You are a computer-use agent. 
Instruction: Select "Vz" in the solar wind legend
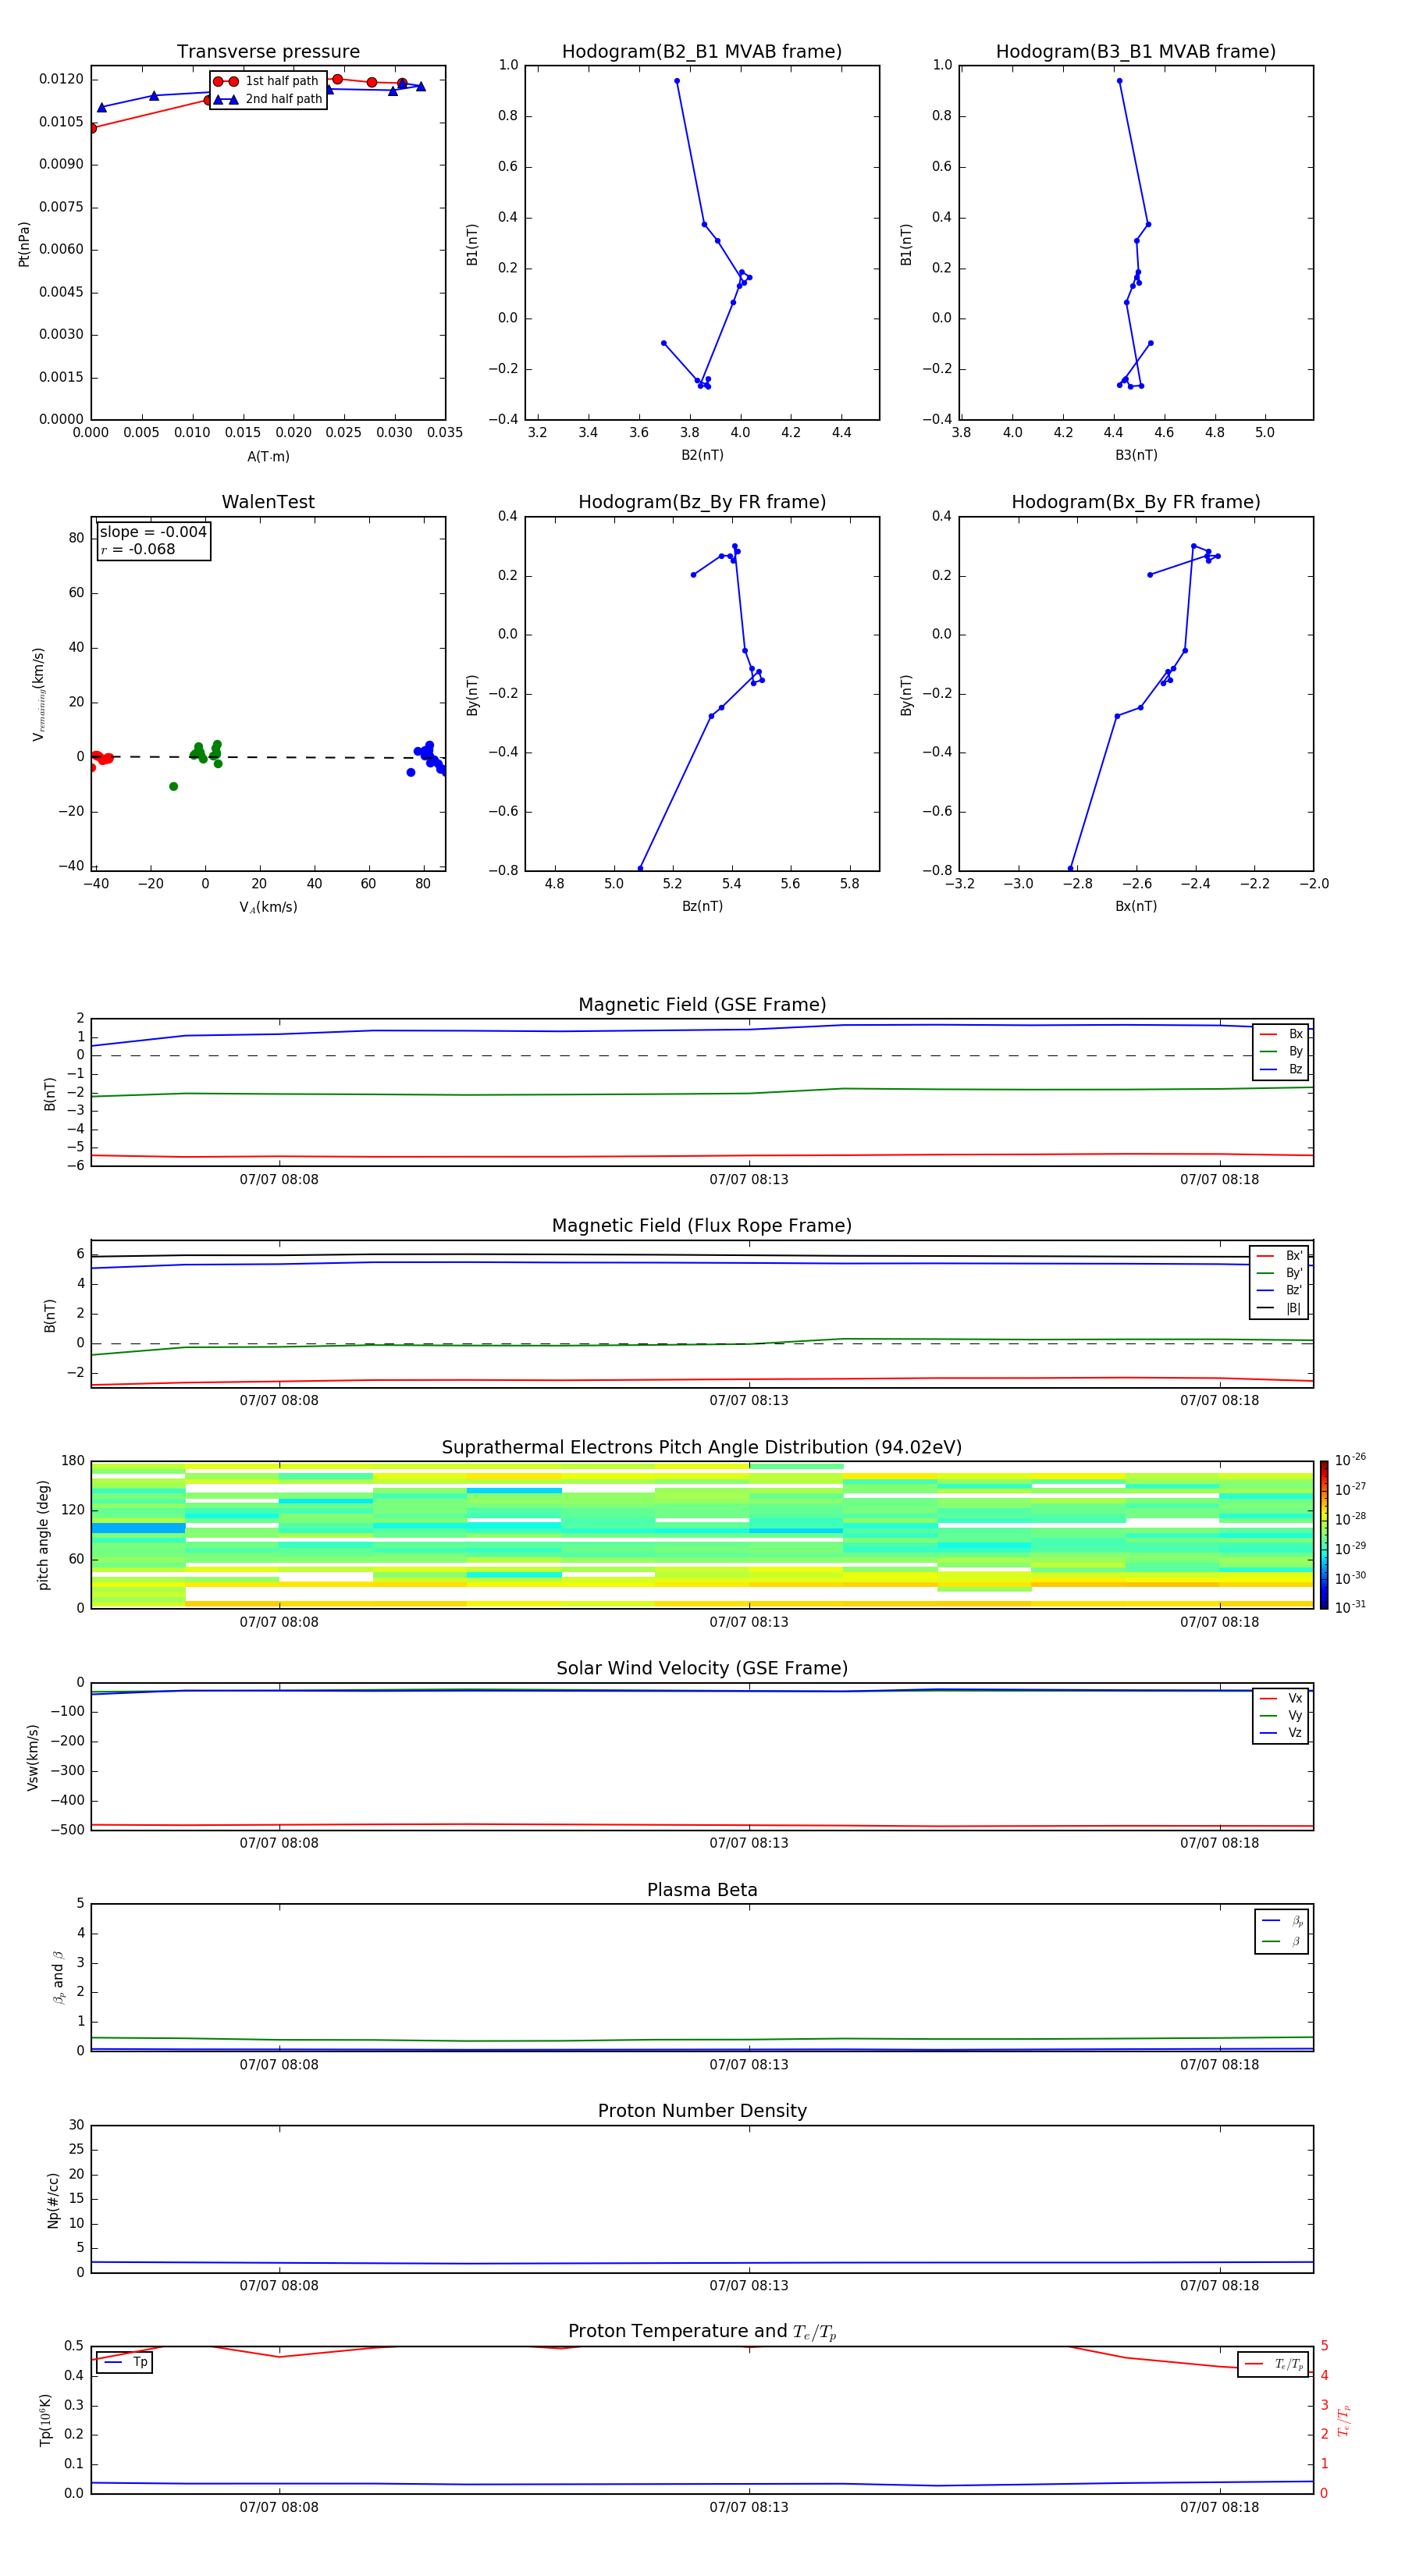pyautogui.click(x=1281, y=1733)
